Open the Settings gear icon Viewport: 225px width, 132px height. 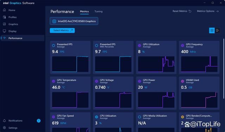coord(5,128)
